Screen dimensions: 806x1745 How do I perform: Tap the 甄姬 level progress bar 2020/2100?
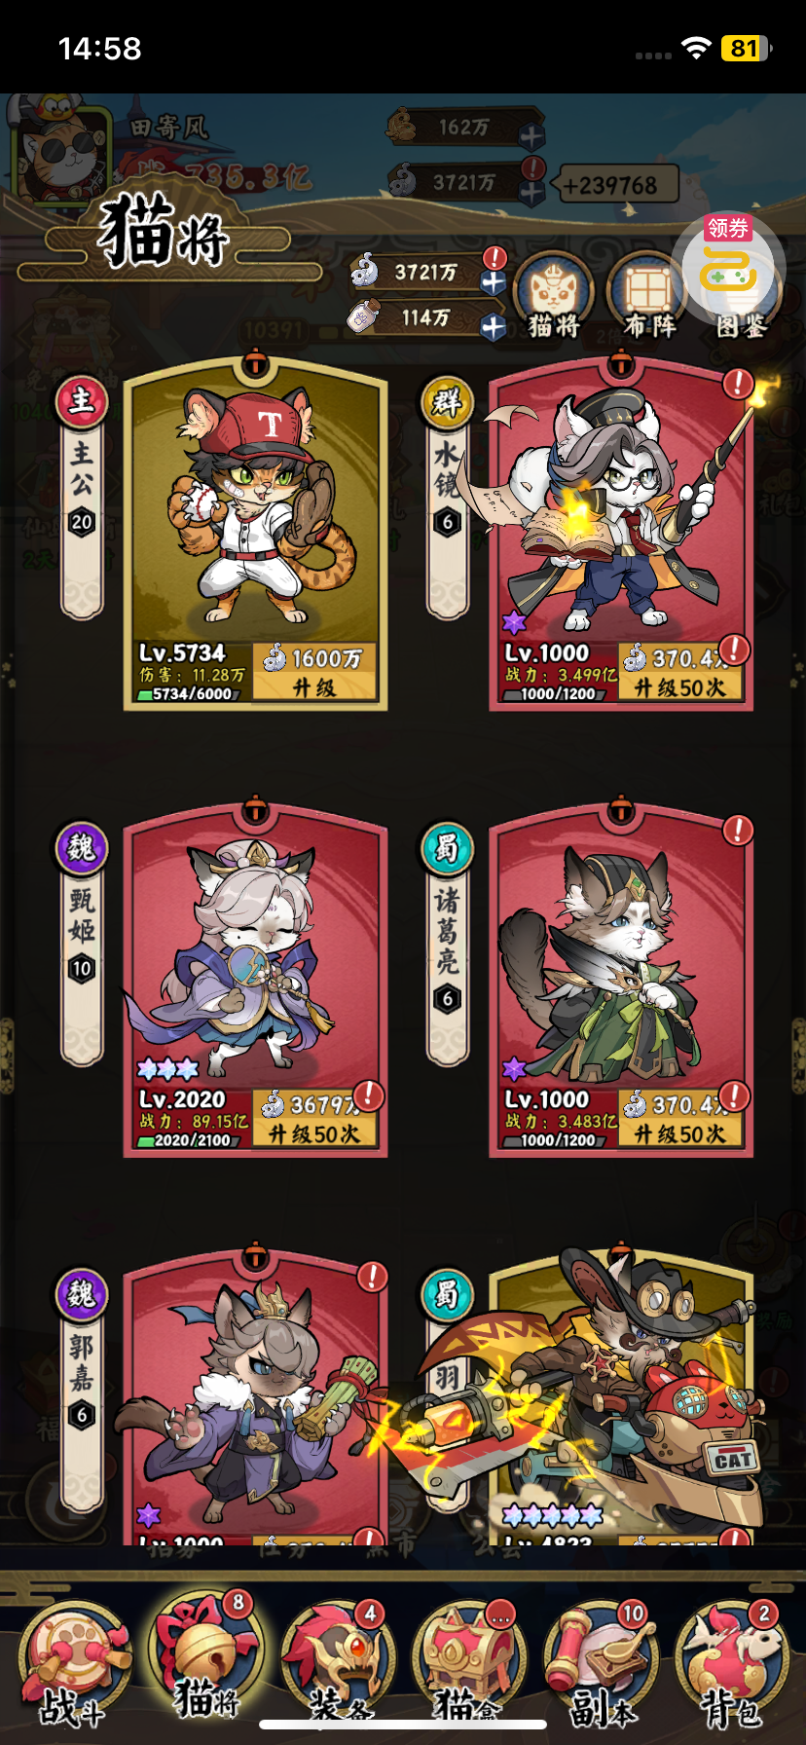tap(185, 1139)
